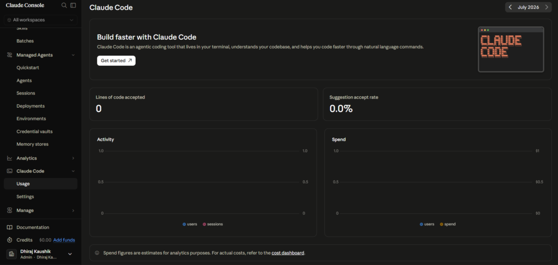Click the July 2026 month label

pyautogui.click(x=529, y=7)
